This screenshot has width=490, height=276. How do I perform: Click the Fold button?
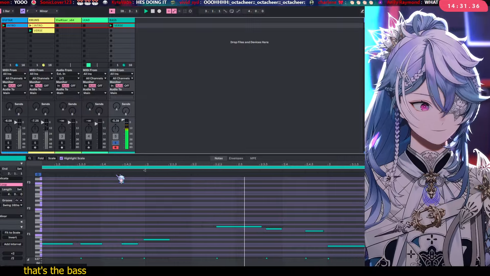tap(41, 158)
